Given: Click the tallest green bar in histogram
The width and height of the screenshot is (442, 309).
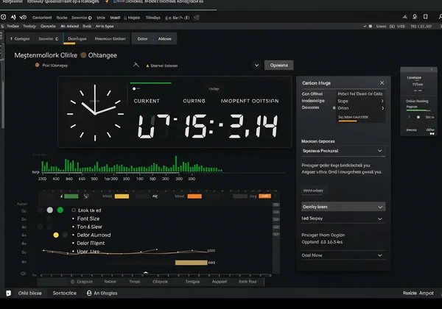Looking at the screenshot, I should click(176, 163).
